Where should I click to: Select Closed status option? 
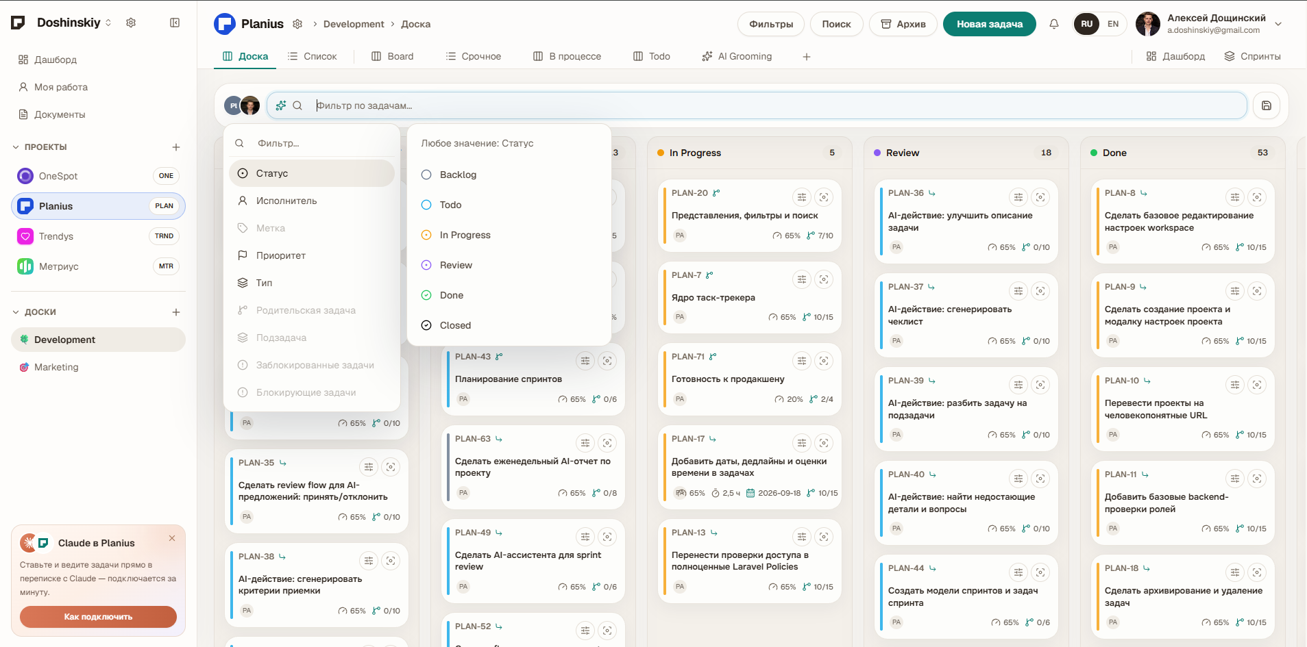coord(509,325)
